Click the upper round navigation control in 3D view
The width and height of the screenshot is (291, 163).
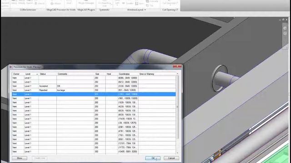pyautogui.click(x=285, y=28)
